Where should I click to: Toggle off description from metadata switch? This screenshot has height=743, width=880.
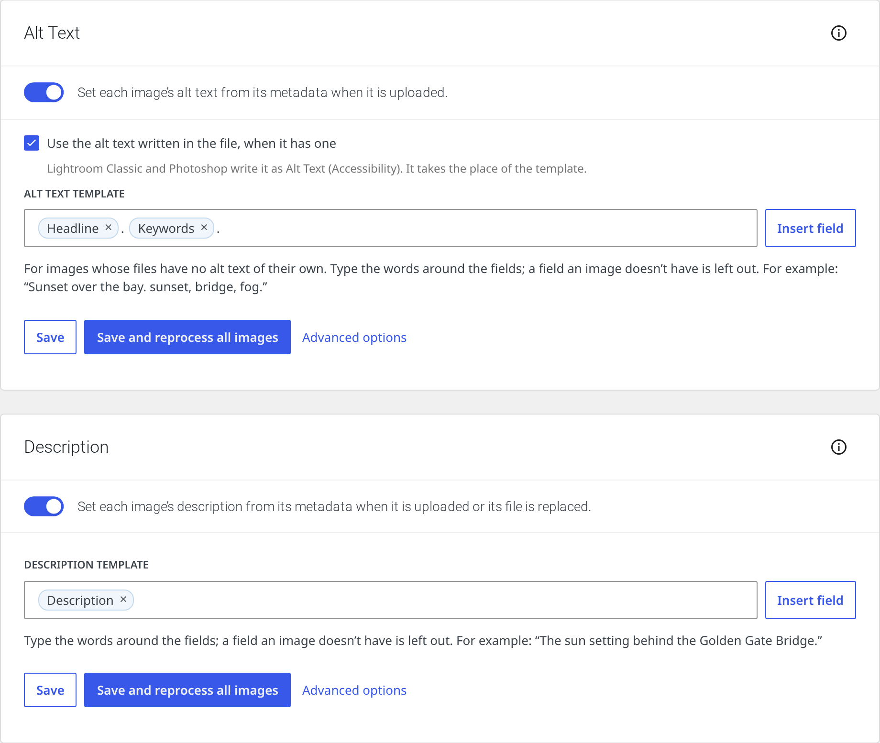pyautogui.click(x=44, y=506)
